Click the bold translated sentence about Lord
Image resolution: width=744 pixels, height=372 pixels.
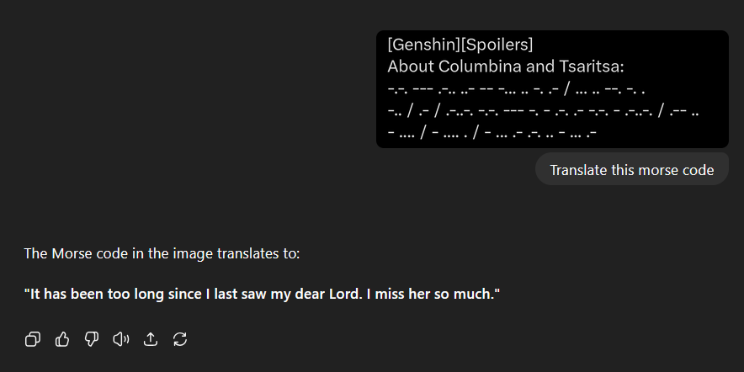(x=262, y=295)
